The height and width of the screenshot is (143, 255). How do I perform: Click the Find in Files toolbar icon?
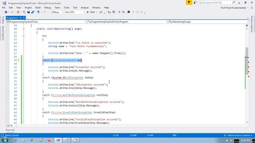tap(101, 12)
